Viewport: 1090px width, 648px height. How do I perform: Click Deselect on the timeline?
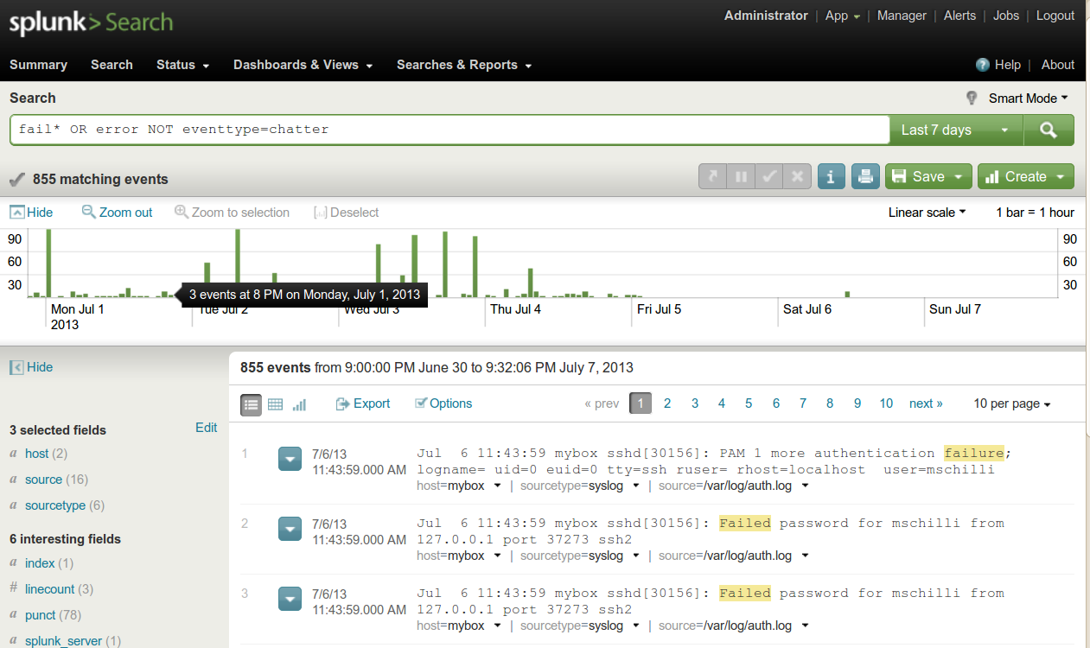pos(346,213)
